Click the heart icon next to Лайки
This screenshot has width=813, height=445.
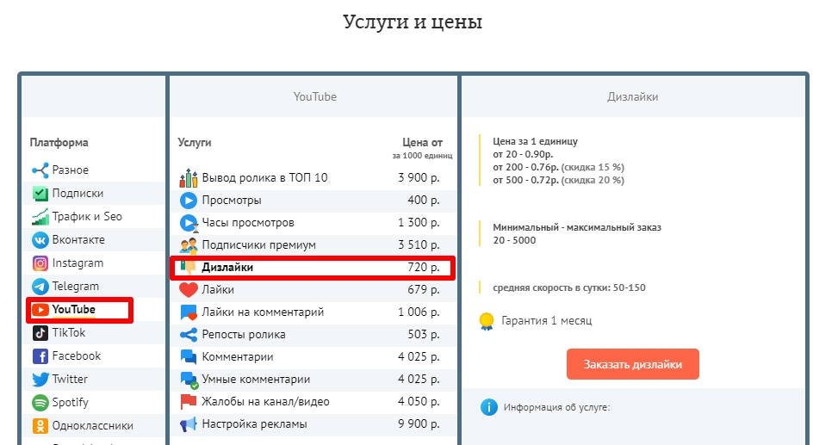189,290
